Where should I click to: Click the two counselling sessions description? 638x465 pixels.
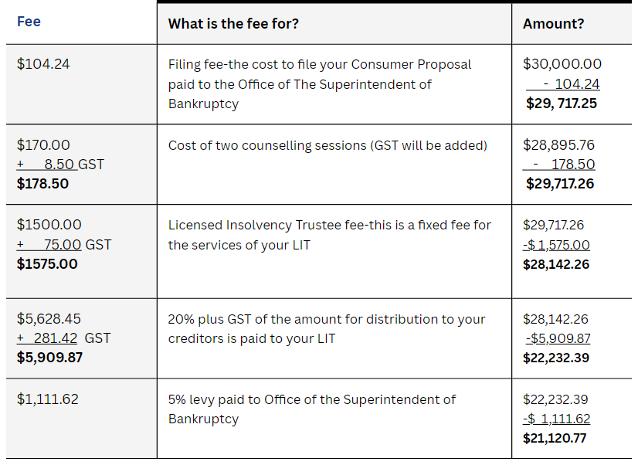327,144
